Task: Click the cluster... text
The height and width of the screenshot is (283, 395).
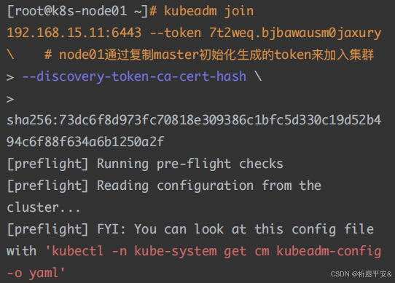Action: coord(43,207)
